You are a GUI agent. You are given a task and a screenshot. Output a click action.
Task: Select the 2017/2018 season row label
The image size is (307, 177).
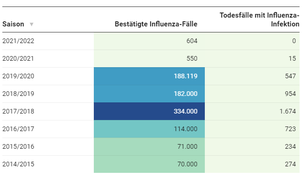click(18, 111)
